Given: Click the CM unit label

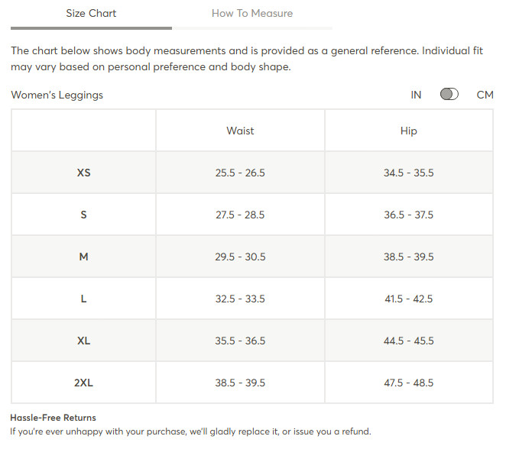Looking at the screenshot, I should (485, 95).
